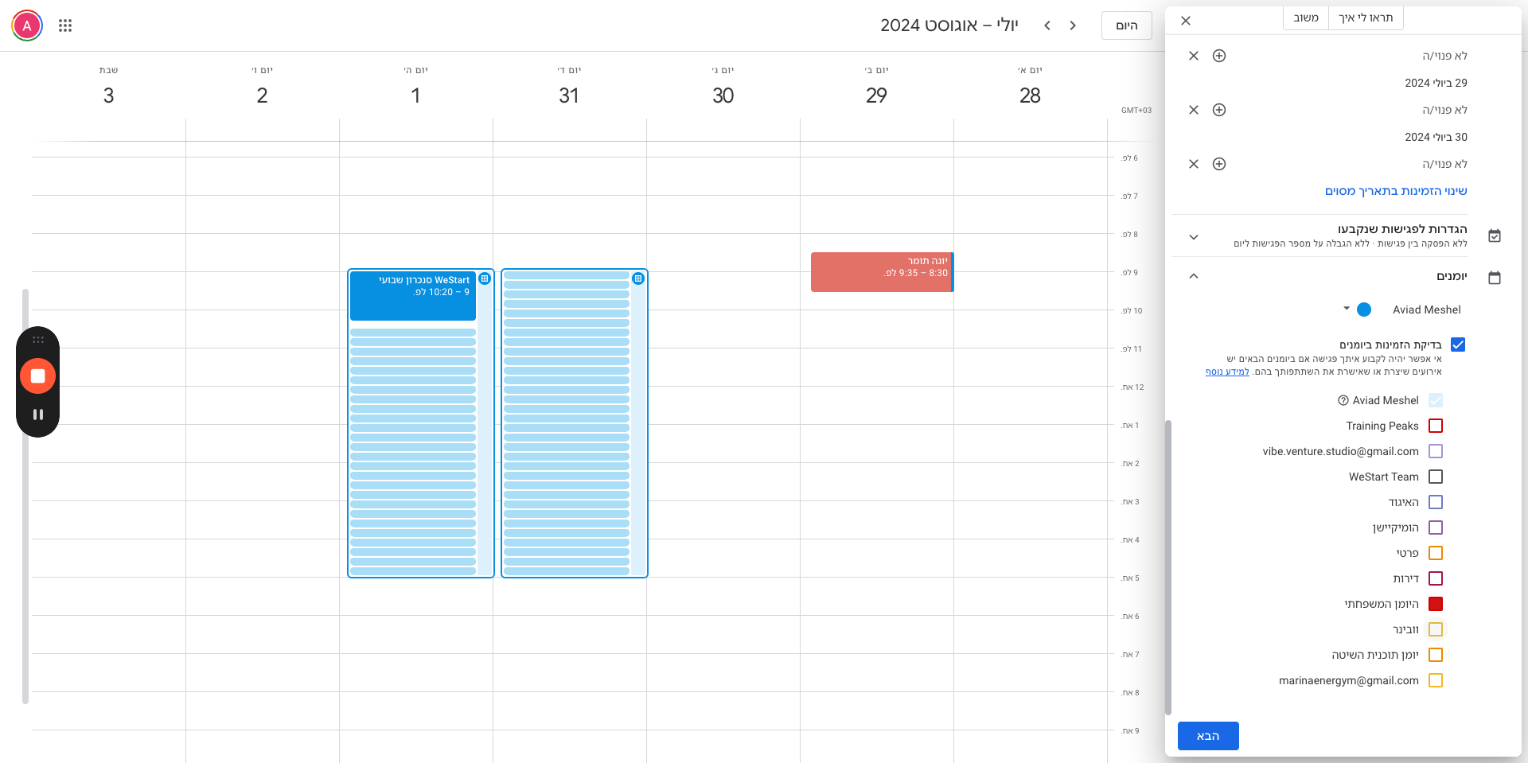1528x763 pixels.
Task: Open the WeStart סנכרון שבועי event
Action: coord(413,296)
